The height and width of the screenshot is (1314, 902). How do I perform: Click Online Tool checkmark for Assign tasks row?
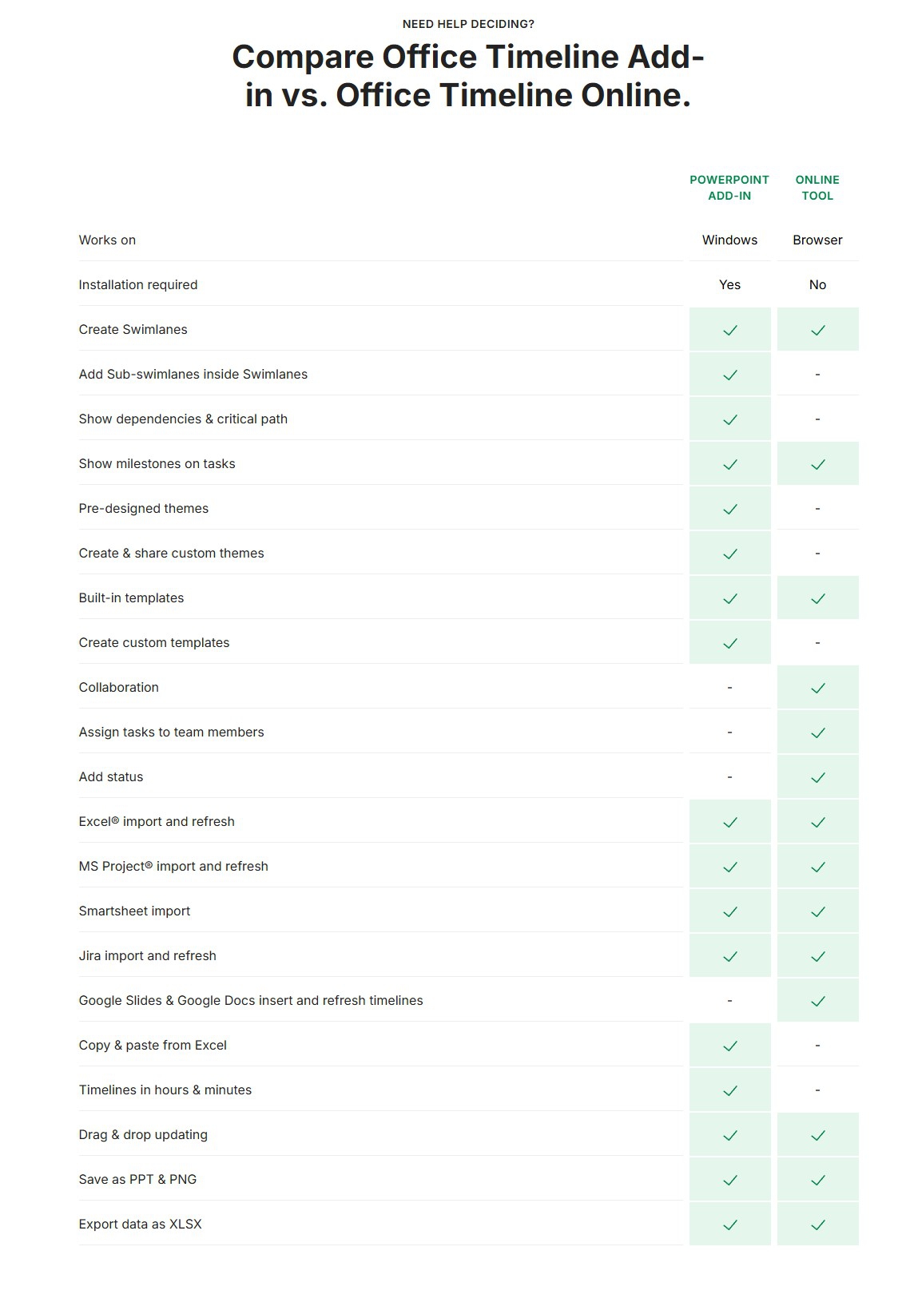817,732
